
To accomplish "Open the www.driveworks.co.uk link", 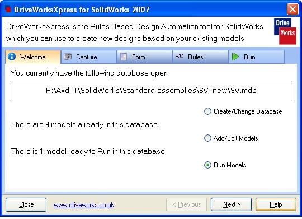I will [84, 205].
